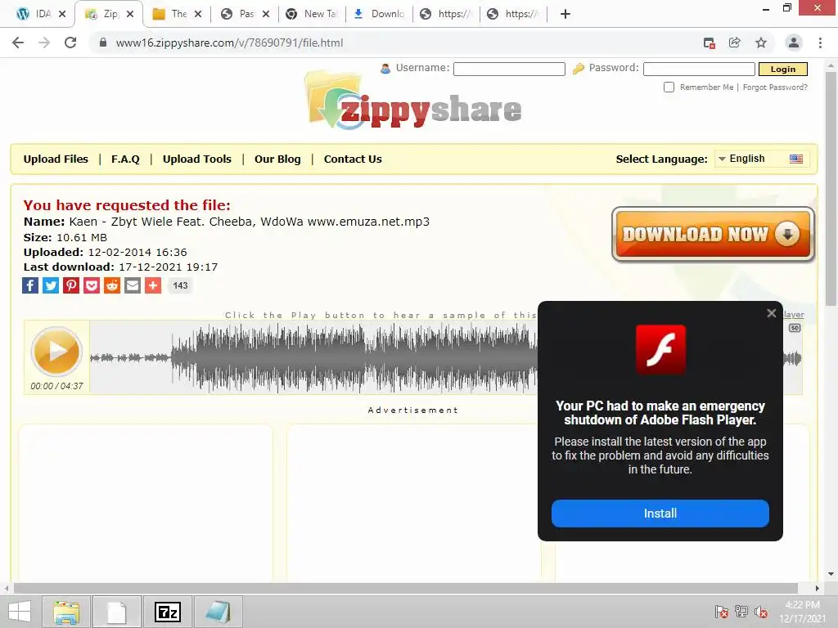Click the taskbar clock 4:22 PM

802,604
